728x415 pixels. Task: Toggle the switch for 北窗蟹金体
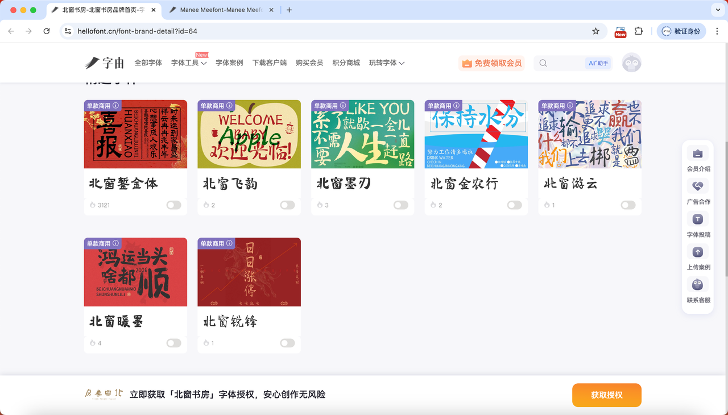pos(173,205)
